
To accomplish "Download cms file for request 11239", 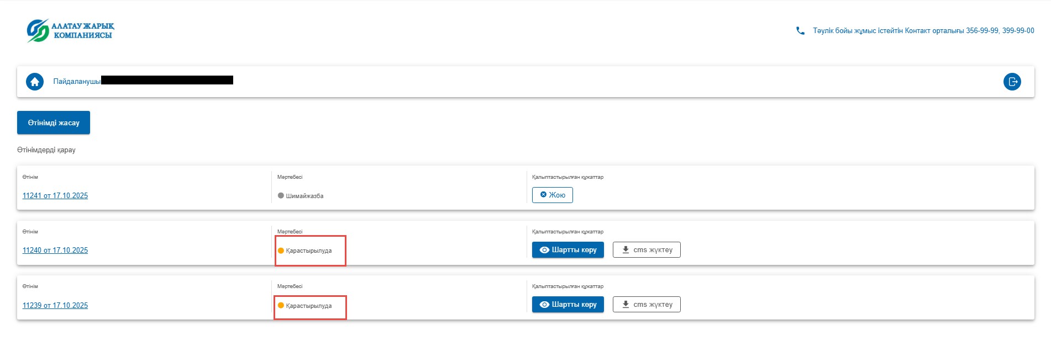I will click(x=647, y=305).
